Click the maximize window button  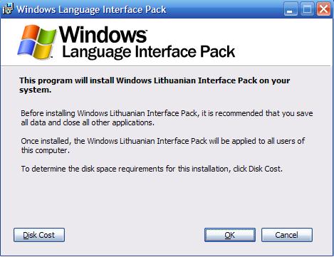[x=307, y=9]
